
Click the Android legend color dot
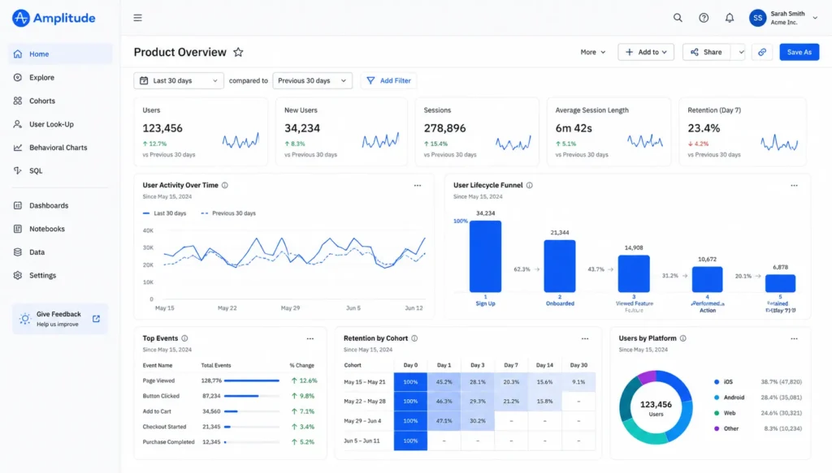coord(717,398)
